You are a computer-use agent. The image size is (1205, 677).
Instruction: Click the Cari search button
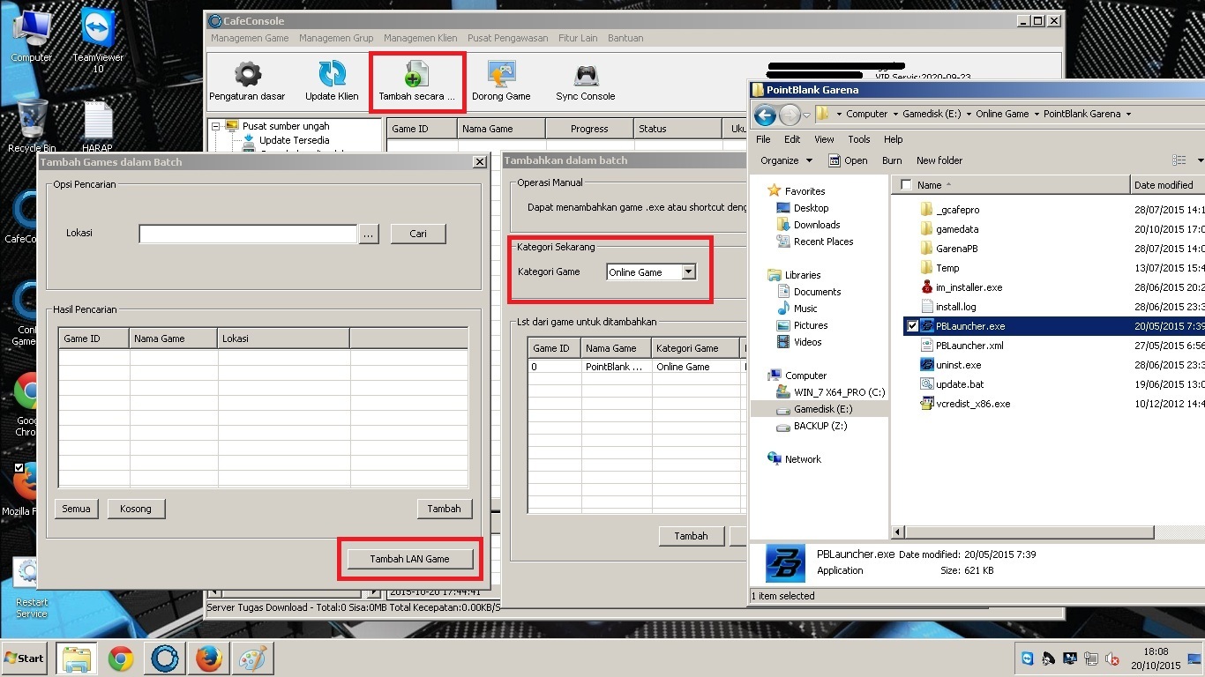(x=418, y=234)
